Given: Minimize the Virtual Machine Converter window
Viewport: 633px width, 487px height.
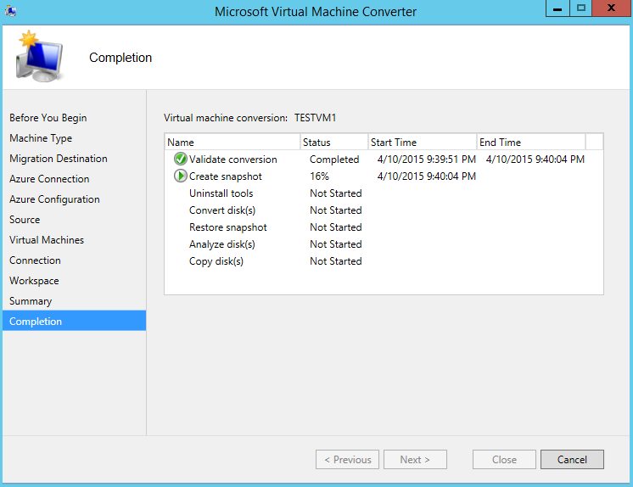Looking at the screenshot, I should point(557,8).
